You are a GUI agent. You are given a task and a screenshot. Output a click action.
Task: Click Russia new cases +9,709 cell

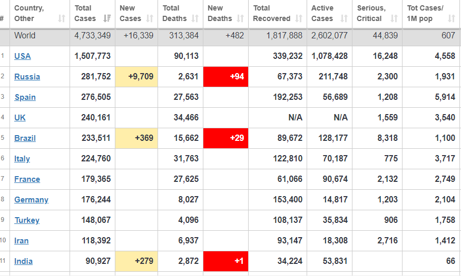[x=136, y=77]
